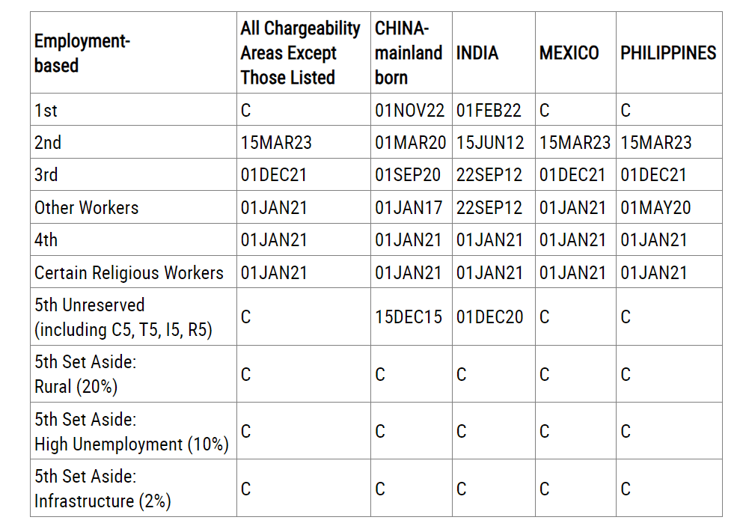Click 5th Set Aside Infrastructure (2%) label
The width and height of the screenshot is (746, 532).
click(x=103, y=489)
